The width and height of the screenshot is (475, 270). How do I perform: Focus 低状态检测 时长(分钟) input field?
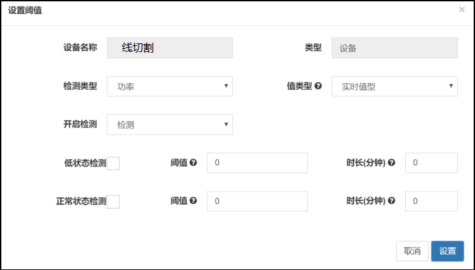431,163
